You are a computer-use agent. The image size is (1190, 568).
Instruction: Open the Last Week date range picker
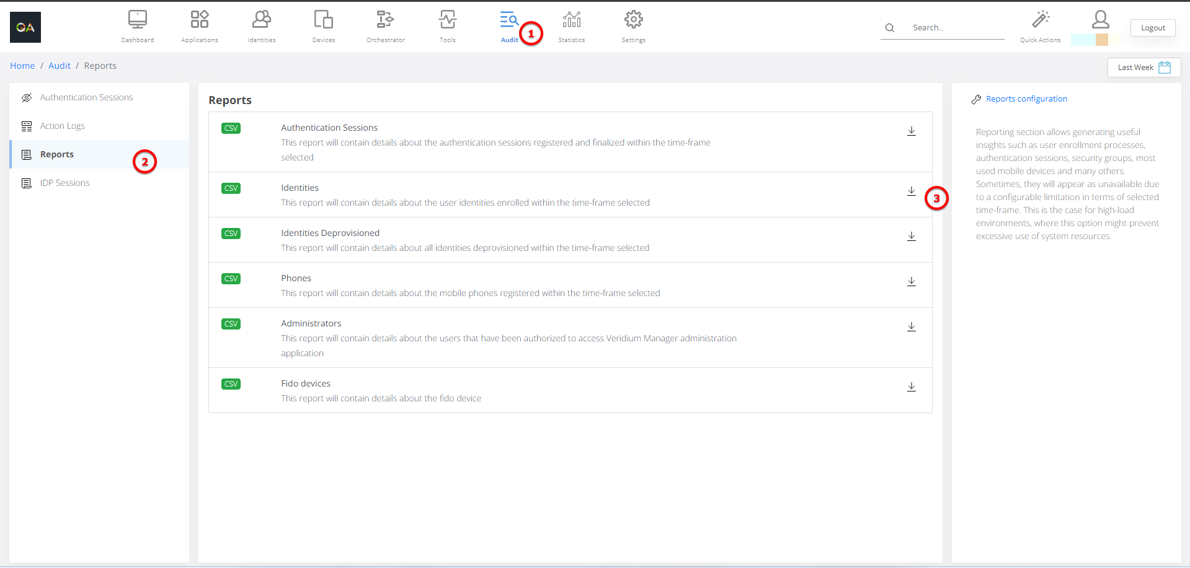pos(1143,68)
